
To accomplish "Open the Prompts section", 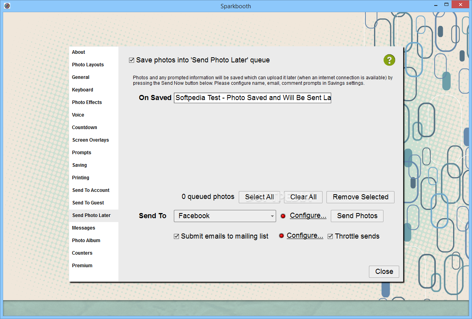I will 94,153.
